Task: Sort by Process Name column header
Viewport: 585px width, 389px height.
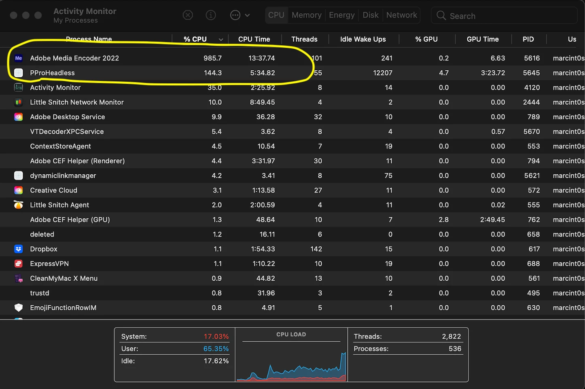Action: point(89,39)
